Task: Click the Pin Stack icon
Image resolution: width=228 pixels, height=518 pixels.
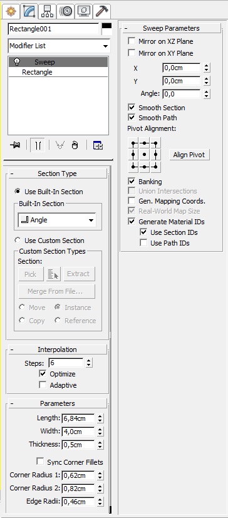Action: click(15, 145)
